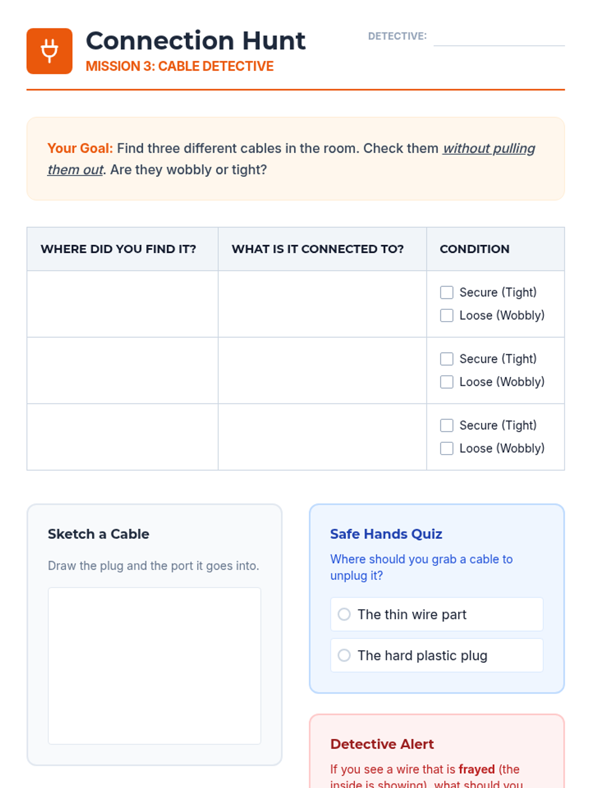The height and width of the screenshot is (788, 591).
Task: Check Secure (Tight) in second row
Action: pyautogui.click(x=447, y=359)
